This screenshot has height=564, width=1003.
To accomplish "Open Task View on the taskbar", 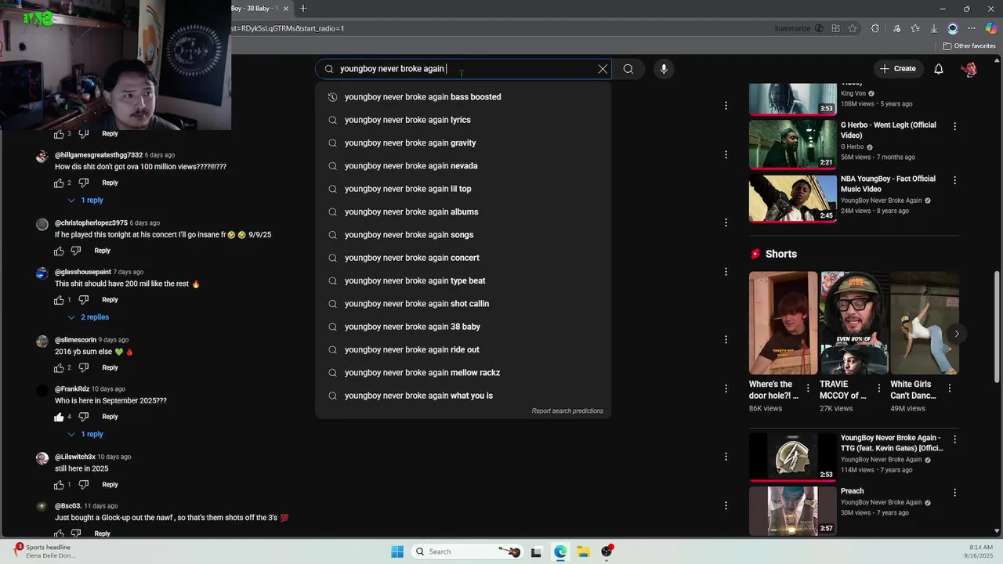I will pyautogui.click(x=536, y=551).
